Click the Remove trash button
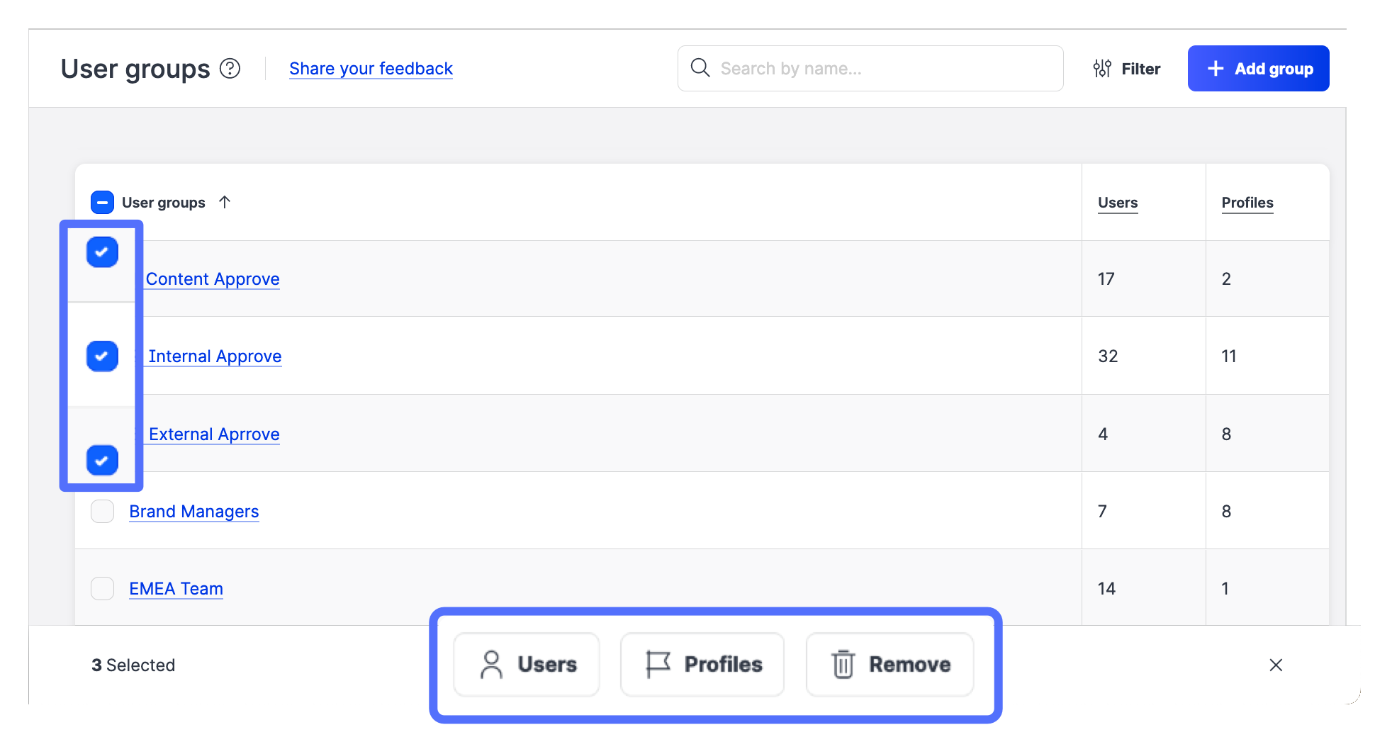The width and height of the screenshot is (1375, 754). pos(889,665)
